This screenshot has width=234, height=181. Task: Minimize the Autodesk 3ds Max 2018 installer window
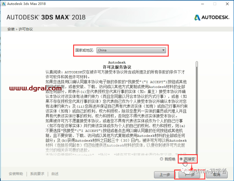[x=203, y=4]
